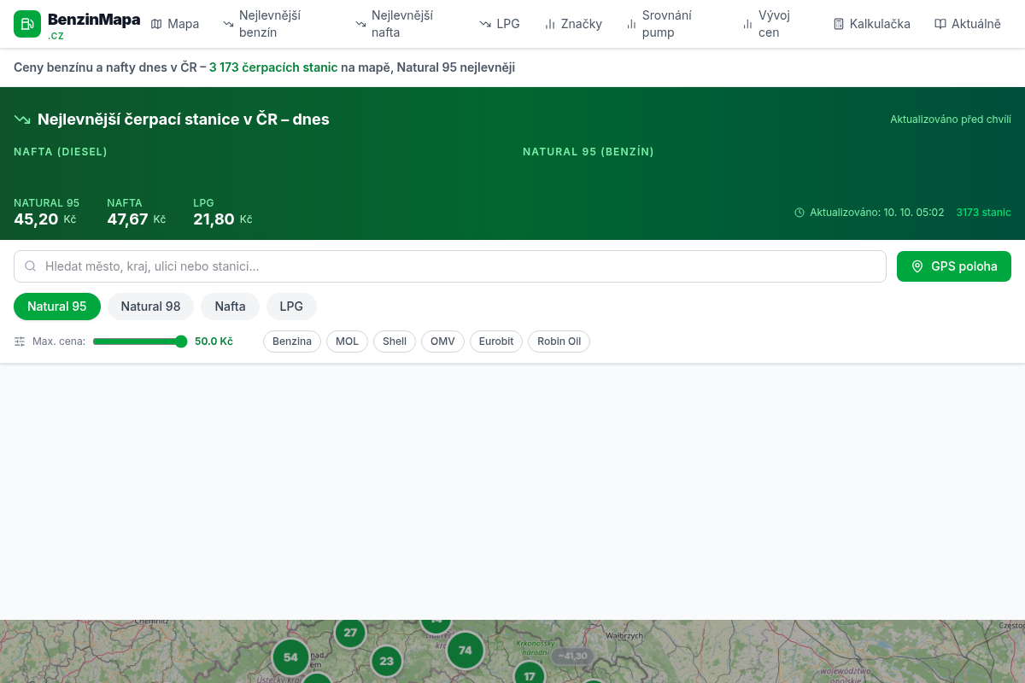Click the Natural 95 average price 45,20 Kč
Image resolution: width=1025 pixels, height=683 pixels.
point(45,219)
